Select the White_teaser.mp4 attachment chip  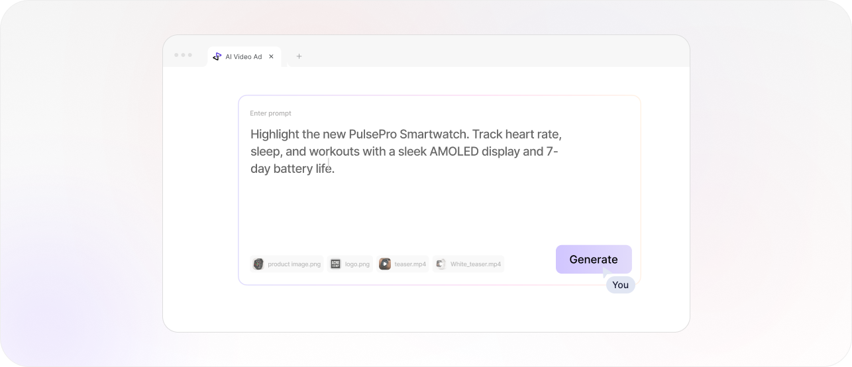pyautogui.click(x=468, y=264)
